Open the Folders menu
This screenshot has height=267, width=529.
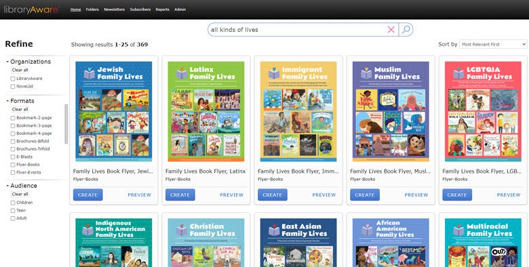(92, 9)
